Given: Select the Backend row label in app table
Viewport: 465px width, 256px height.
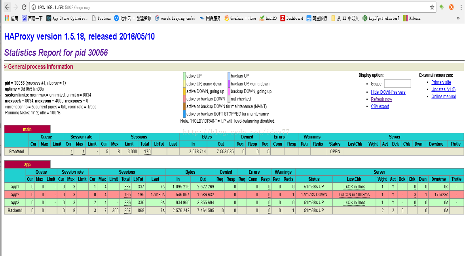Looking at the screenshot, I should click(x=15, y=210).
